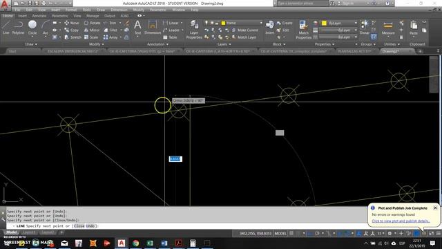The width and height of the screenshot is (442, 249).
Task: Open the Annotate ribbon tab
Action: 39,16
